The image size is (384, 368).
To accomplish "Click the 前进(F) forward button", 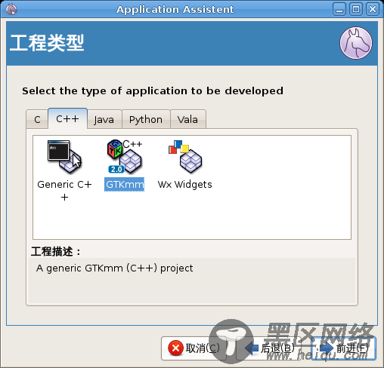I will pyautogui.click(x=344, y=348).
